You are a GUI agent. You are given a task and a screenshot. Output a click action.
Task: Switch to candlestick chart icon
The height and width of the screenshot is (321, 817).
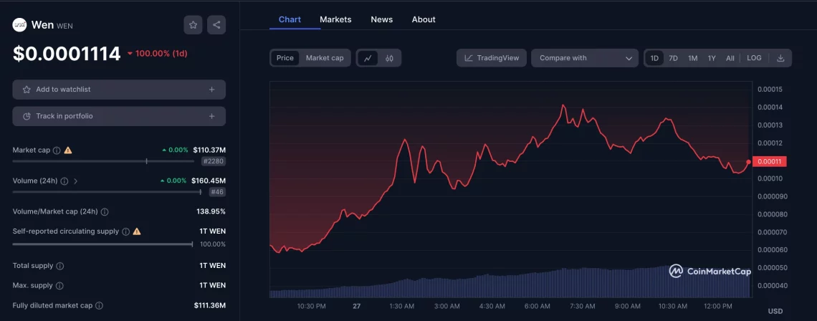[x=389, y=58]
